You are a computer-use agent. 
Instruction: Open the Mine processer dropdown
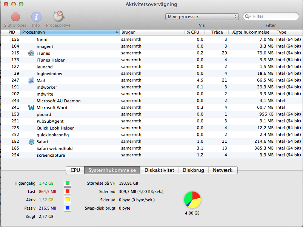pos(202,17)
